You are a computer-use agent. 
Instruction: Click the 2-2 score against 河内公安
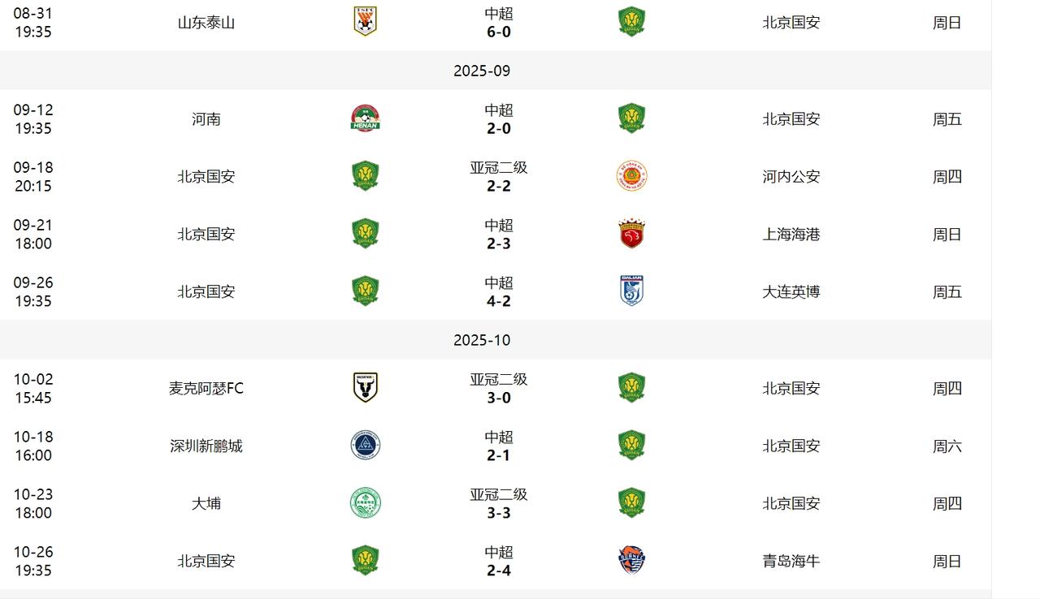pyautogui.click(x=498, y=186)
